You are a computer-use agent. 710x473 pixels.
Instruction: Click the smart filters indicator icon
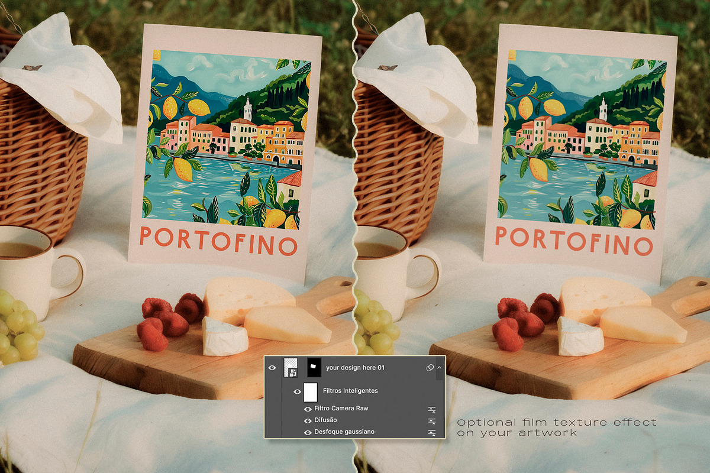(430, 368)
